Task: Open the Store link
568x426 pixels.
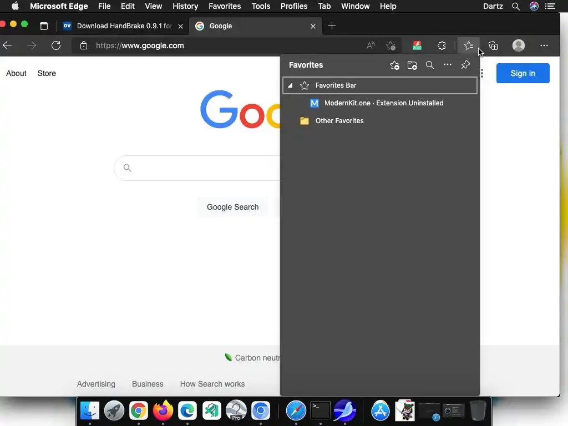Action: 47,74
